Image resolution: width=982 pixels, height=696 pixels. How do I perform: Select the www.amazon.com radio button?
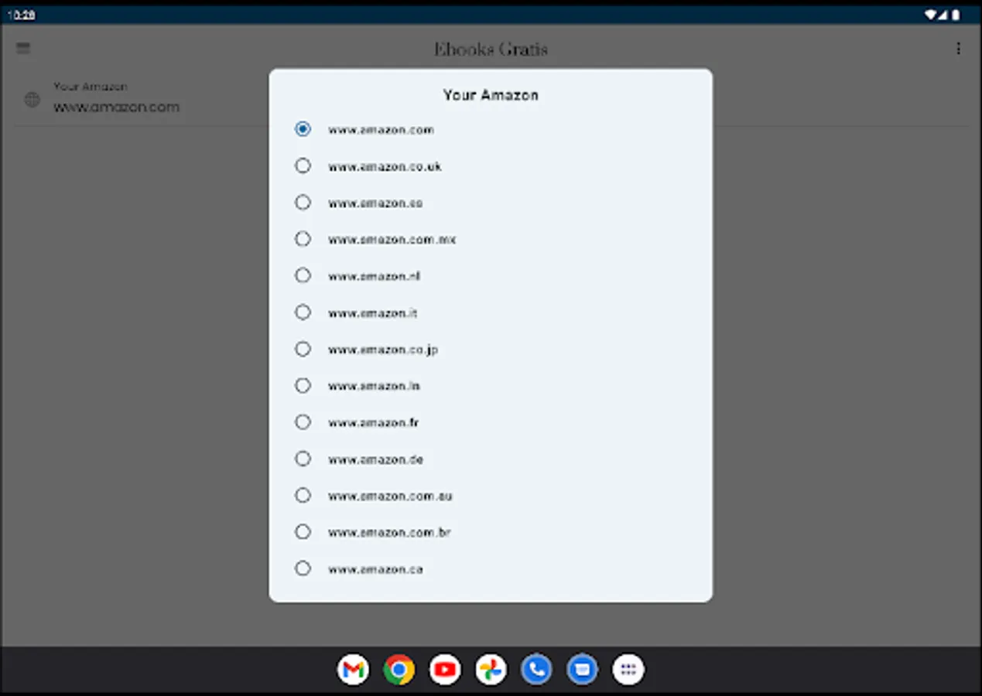[303, 129]
